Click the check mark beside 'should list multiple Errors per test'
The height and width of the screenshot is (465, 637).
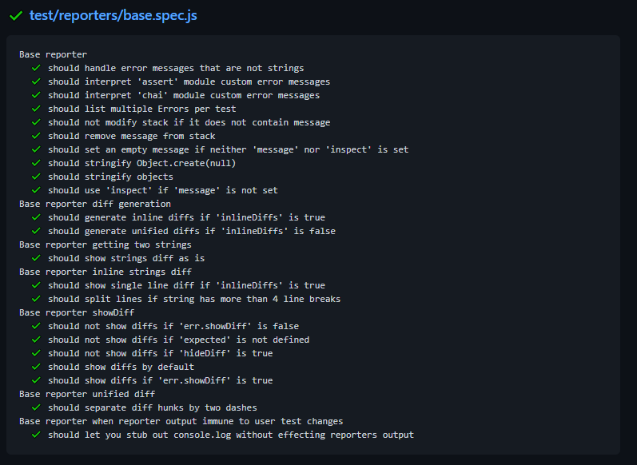pyautogui.click(x=36, y=109)
